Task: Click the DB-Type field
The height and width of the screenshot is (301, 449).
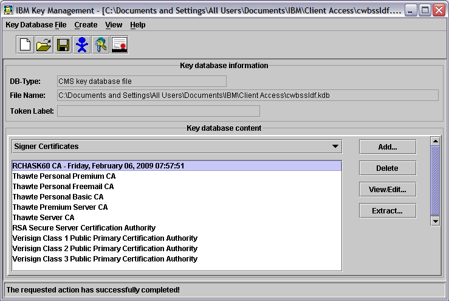Action: pyautogui.click(x=142, y=81)
